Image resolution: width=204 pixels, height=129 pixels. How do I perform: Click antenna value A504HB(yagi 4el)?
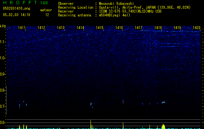[x=114, y=15]
